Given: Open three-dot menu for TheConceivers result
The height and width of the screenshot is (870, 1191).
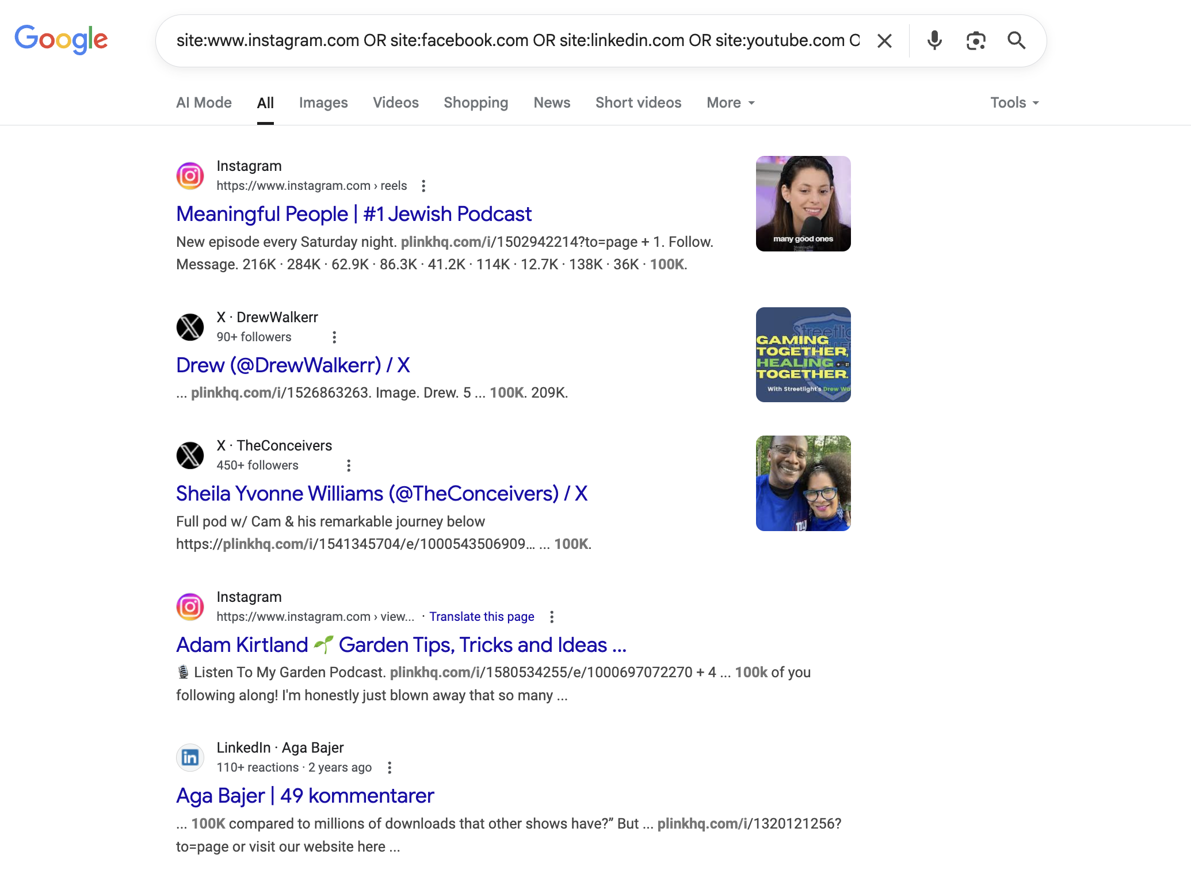Looking at the screenshot, I should 349,465.
